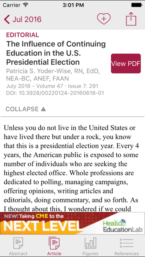Screen dimensions: 145x257
Task: Tap the Healio Education Lab logo
Action: [123, 226]
